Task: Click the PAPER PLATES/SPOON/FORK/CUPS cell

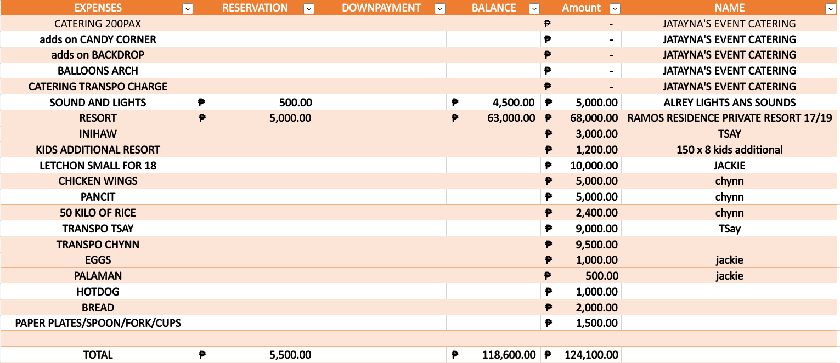Action: tap(98, 323)
